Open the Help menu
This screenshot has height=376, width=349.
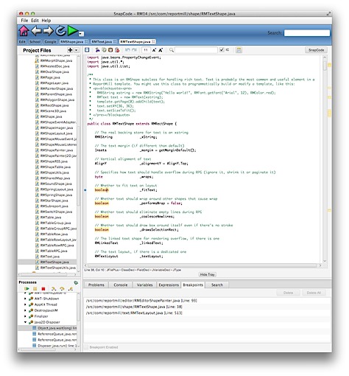(x=46, y=21)
